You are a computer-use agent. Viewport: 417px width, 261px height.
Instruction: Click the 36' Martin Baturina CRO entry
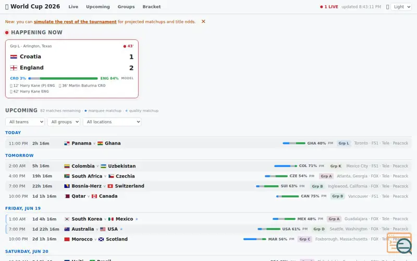(82, 86)
